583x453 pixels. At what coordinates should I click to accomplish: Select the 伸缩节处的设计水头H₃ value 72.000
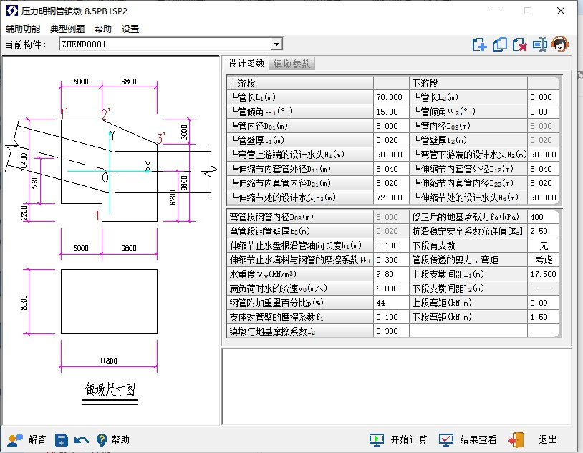(391, 198)
